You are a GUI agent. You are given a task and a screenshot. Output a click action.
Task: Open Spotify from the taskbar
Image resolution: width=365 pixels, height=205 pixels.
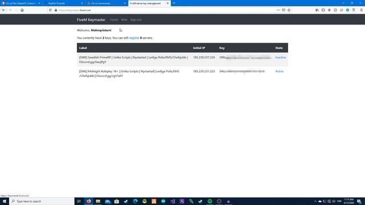point(210,201)
